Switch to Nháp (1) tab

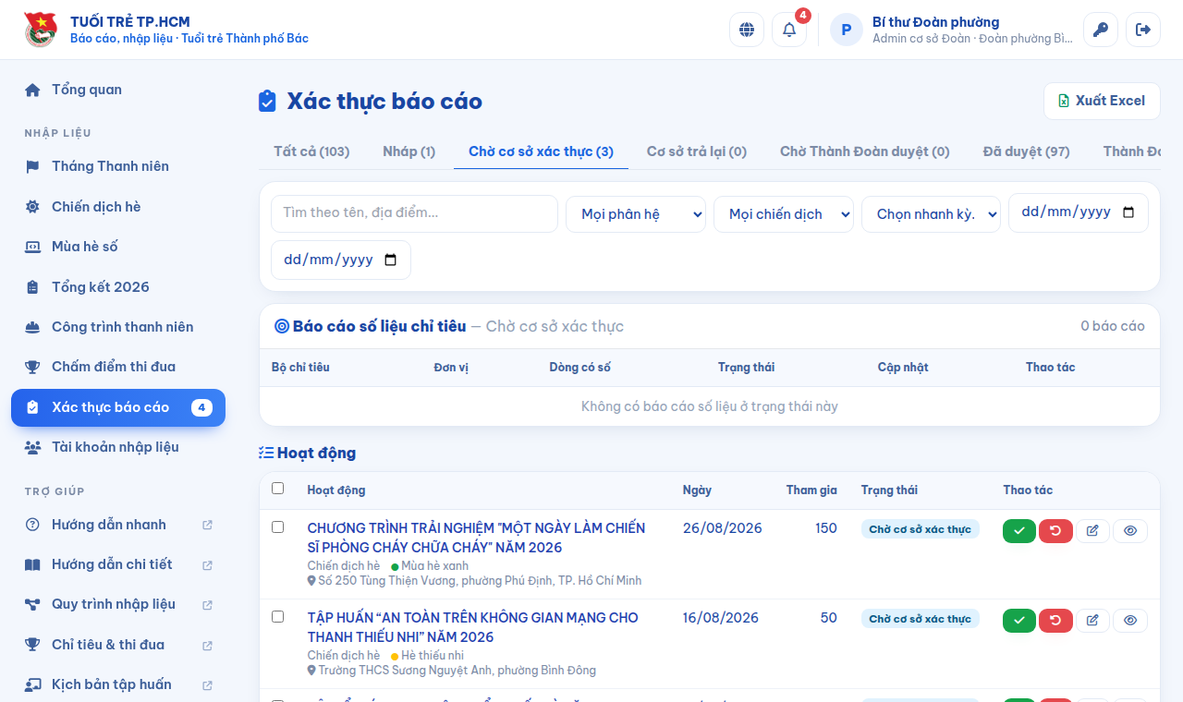point(409,151)
